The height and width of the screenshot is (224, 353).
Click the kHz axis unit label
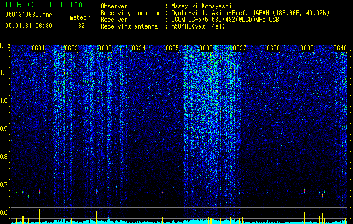(5, 45)
